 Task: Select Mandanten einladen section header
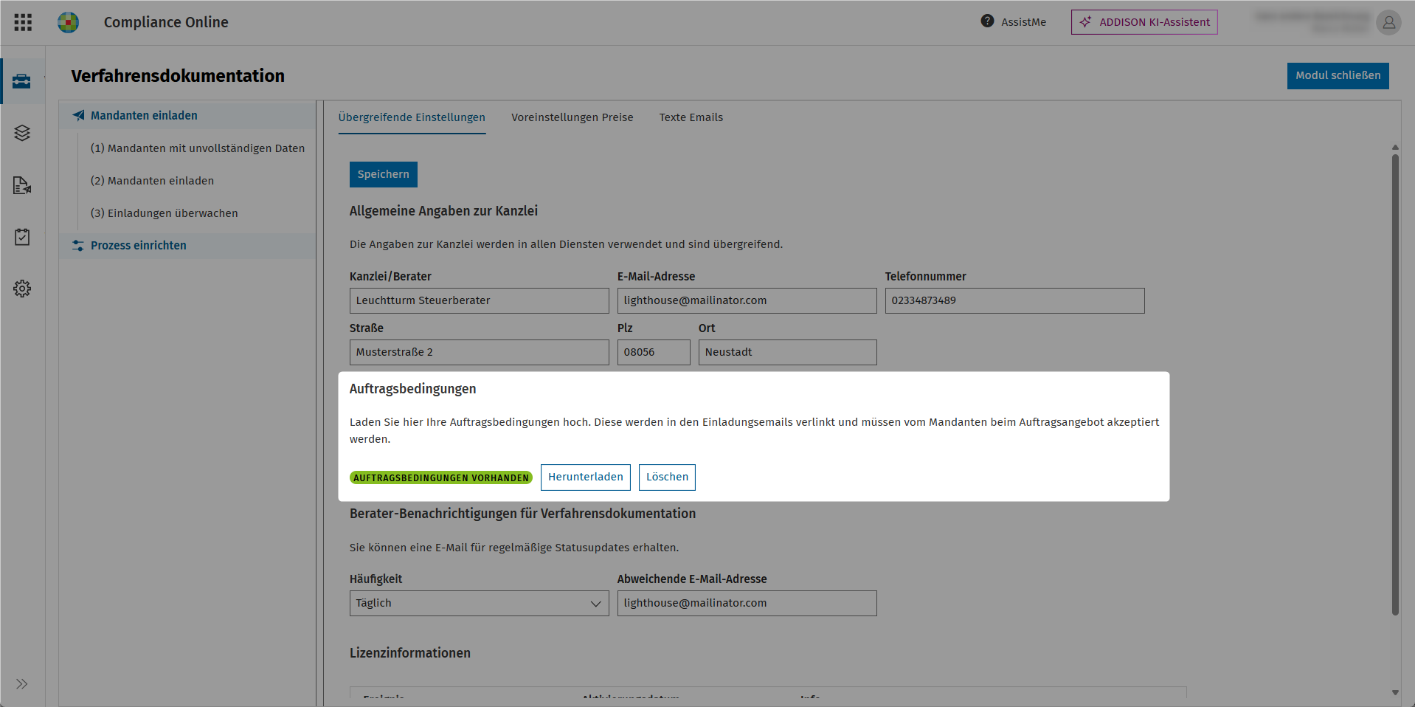[x=187, y=115]
